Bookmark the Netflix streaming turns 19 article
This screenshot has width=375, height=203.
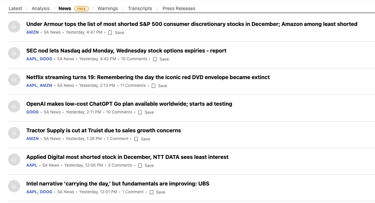point(154,86)
